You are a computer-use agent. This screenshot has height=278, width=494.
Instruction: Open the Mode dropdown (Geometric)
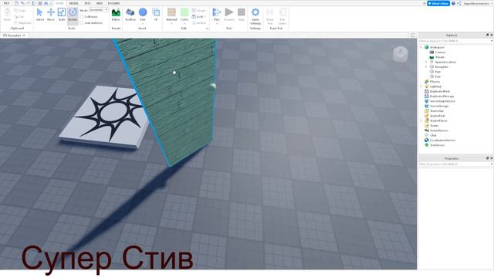coord(99,10)
